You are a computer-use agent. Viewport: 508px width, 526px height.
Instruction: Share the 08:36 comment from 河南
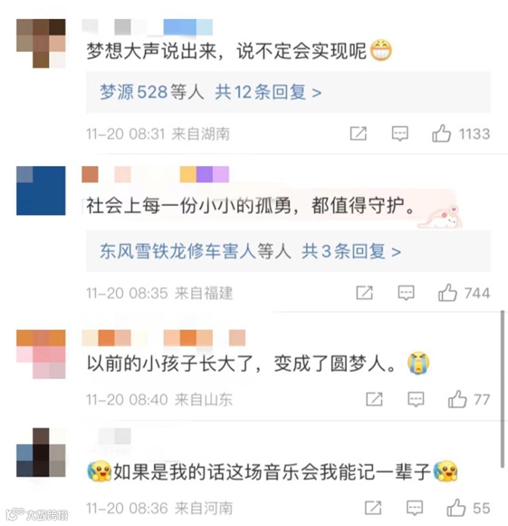point(373,508)
